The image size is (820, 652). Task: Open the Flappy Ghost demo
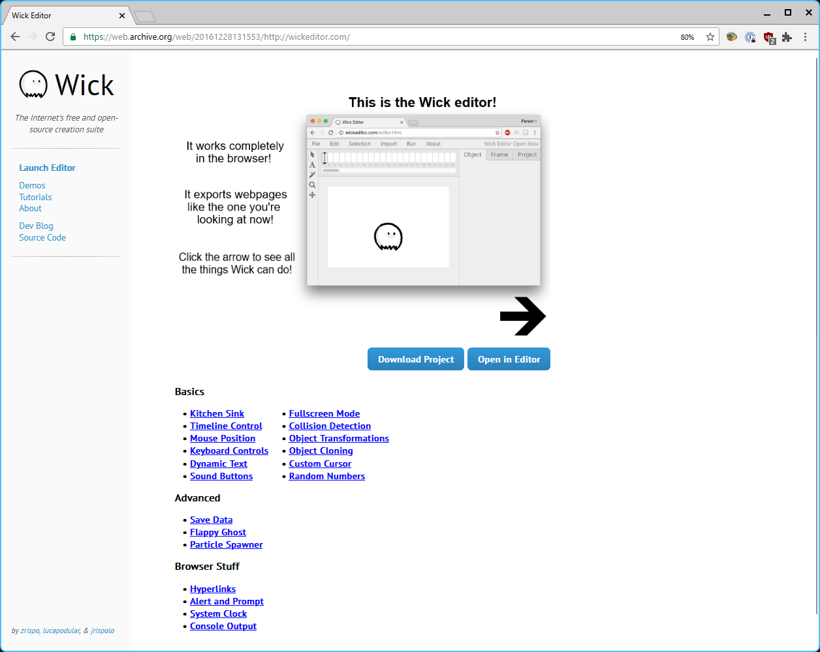pyautogui.click(x=218, y=532)
